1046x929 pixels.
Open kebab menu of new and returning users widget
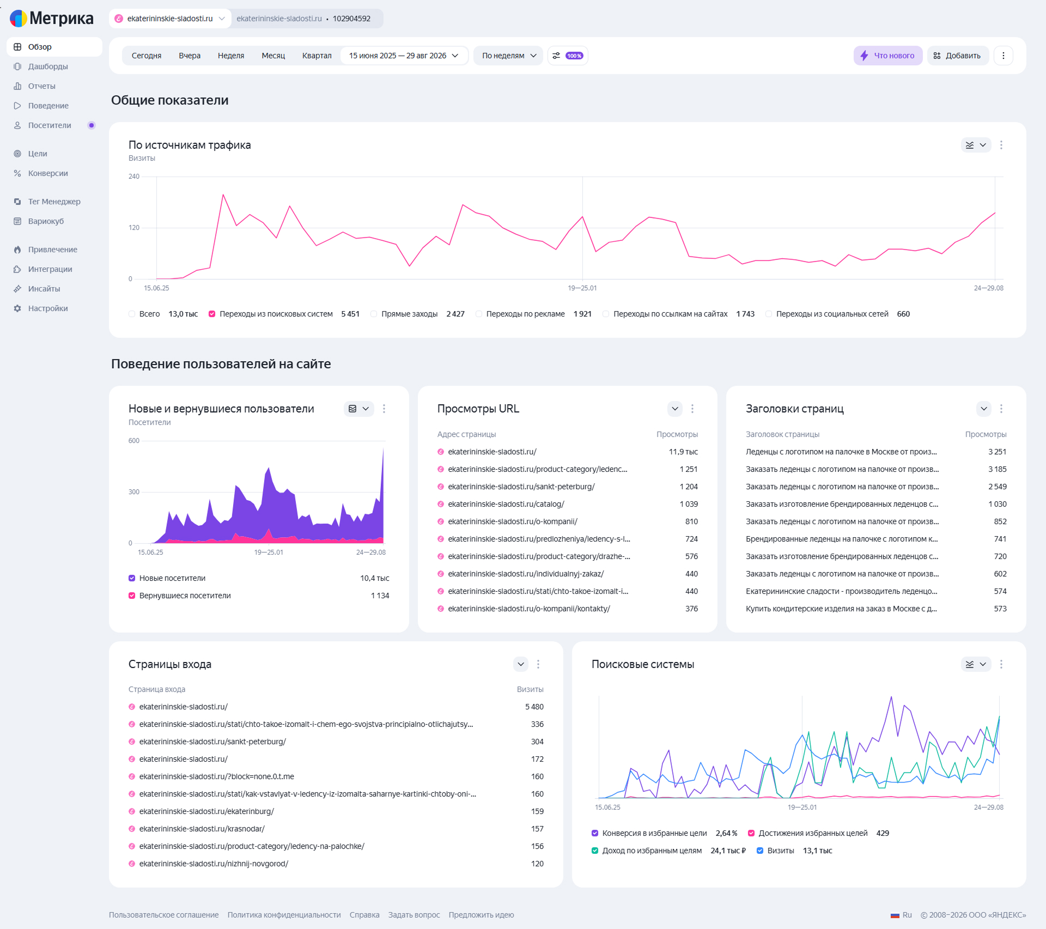384,409
